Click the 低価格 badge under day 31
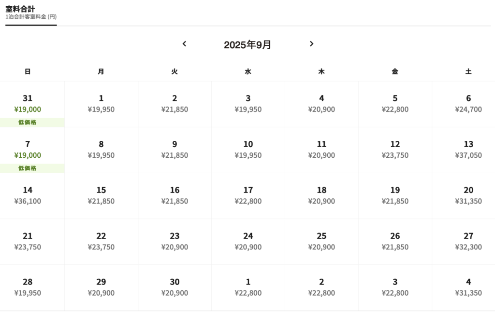 [x=28, y=122]
